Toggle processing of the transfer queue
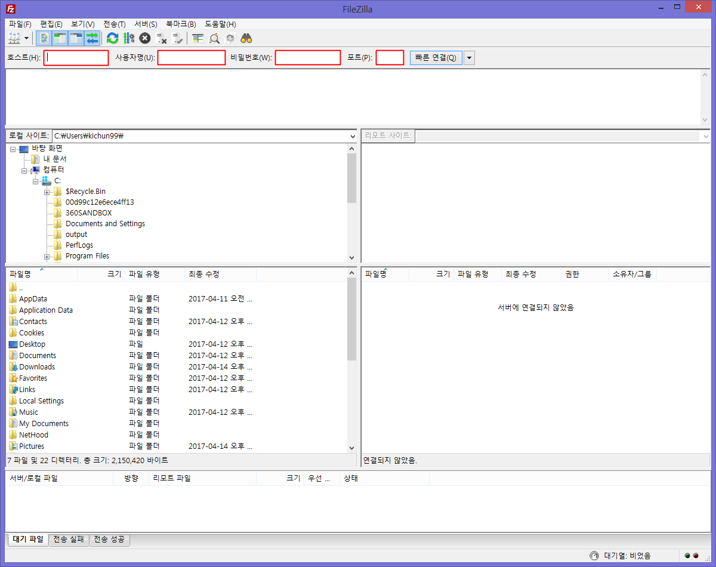This screenshot has height=567, width=716. coord(128,38)
